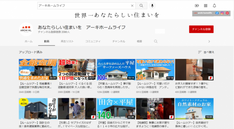
Task: Switch to the ホーム tab
Action: (28, 41)
